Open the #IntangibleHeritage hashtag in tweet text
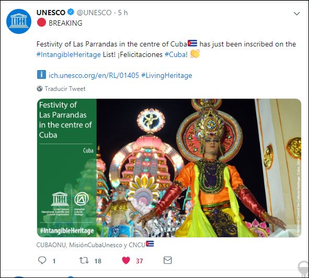 pos(68,54)
